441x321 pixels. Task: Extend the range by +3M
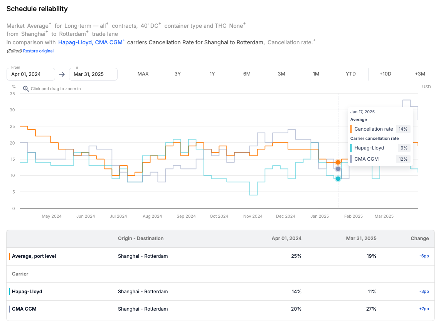coord(420,74)
